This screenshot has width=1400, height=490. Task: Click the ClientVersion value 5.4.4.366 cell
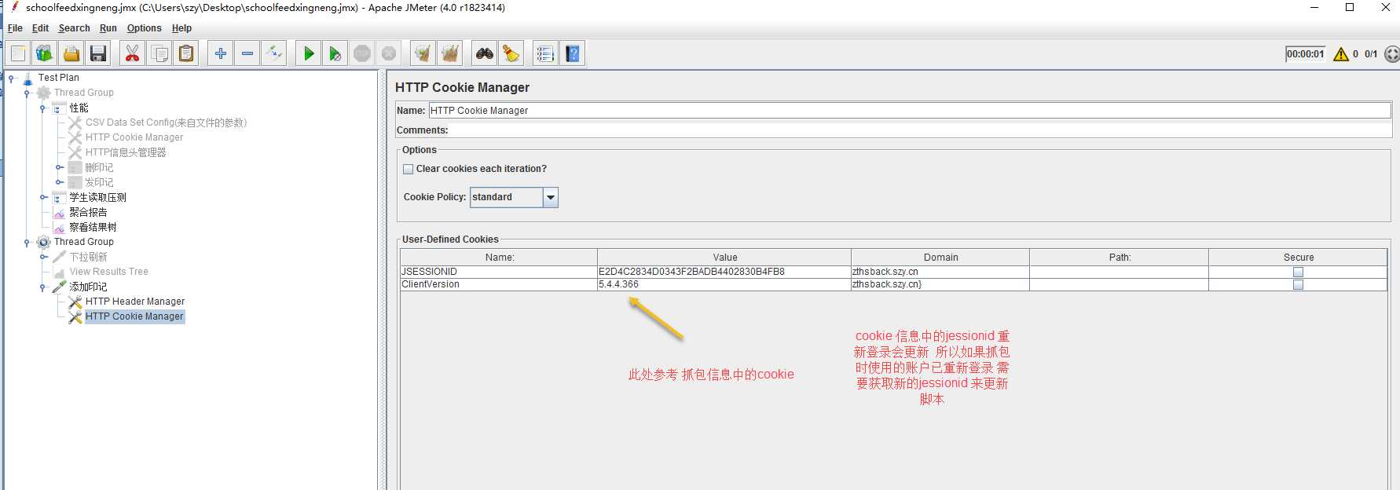pos(724,284)
